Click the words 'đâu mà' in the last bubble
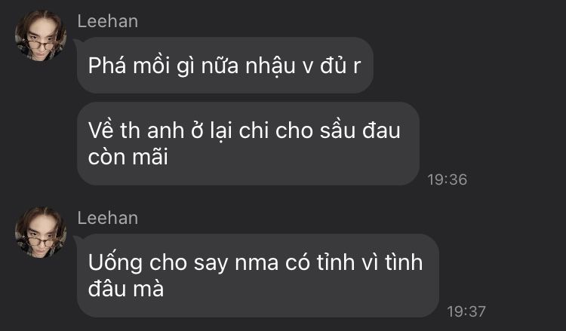 coord(126,289)
